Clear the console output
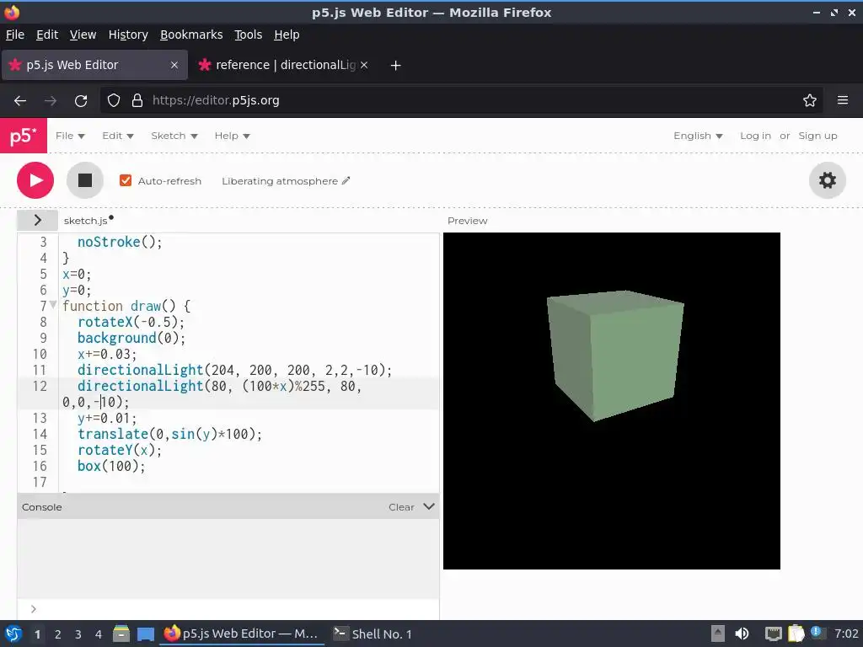The height and width of the screenshot is (647, 863). tap(401, 506)
